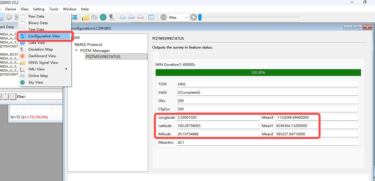Open the Tools menu
The image size is (375, 181).
coord(54,9)
